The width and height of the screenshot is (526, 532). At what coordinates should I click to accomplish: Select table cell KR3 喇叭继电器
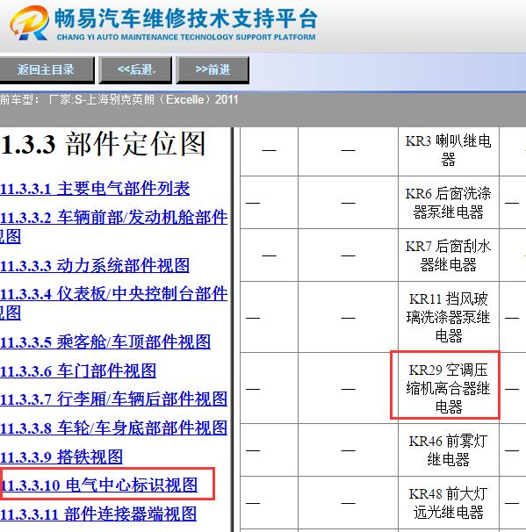point(449,150)
